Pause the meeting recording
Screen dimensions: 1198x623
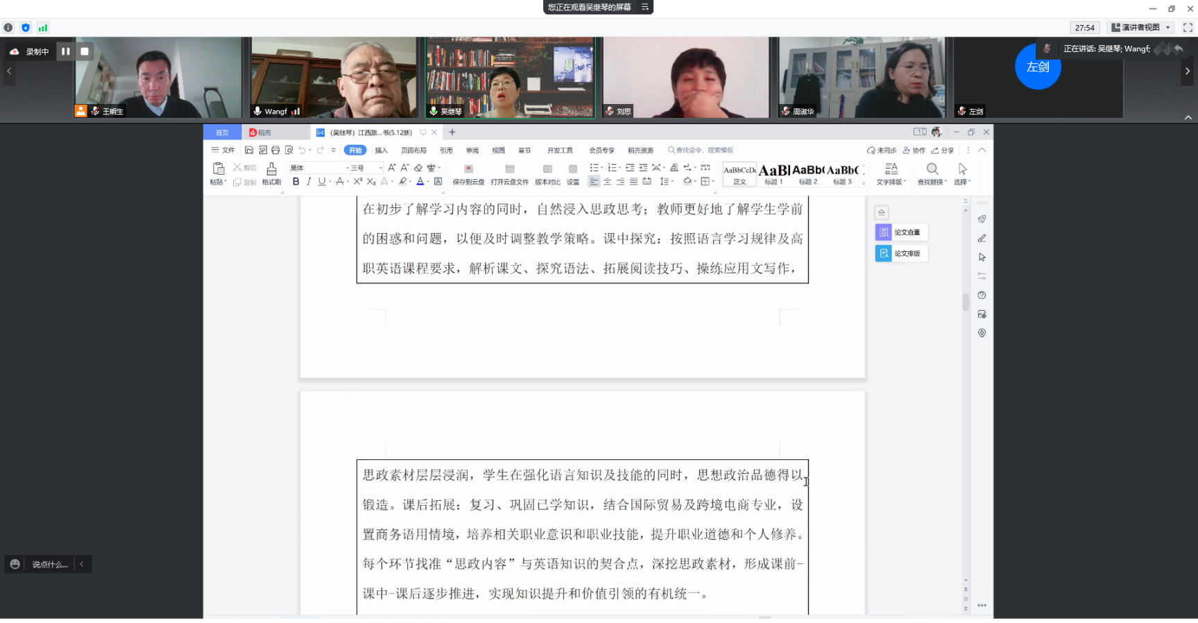(66, 51)
